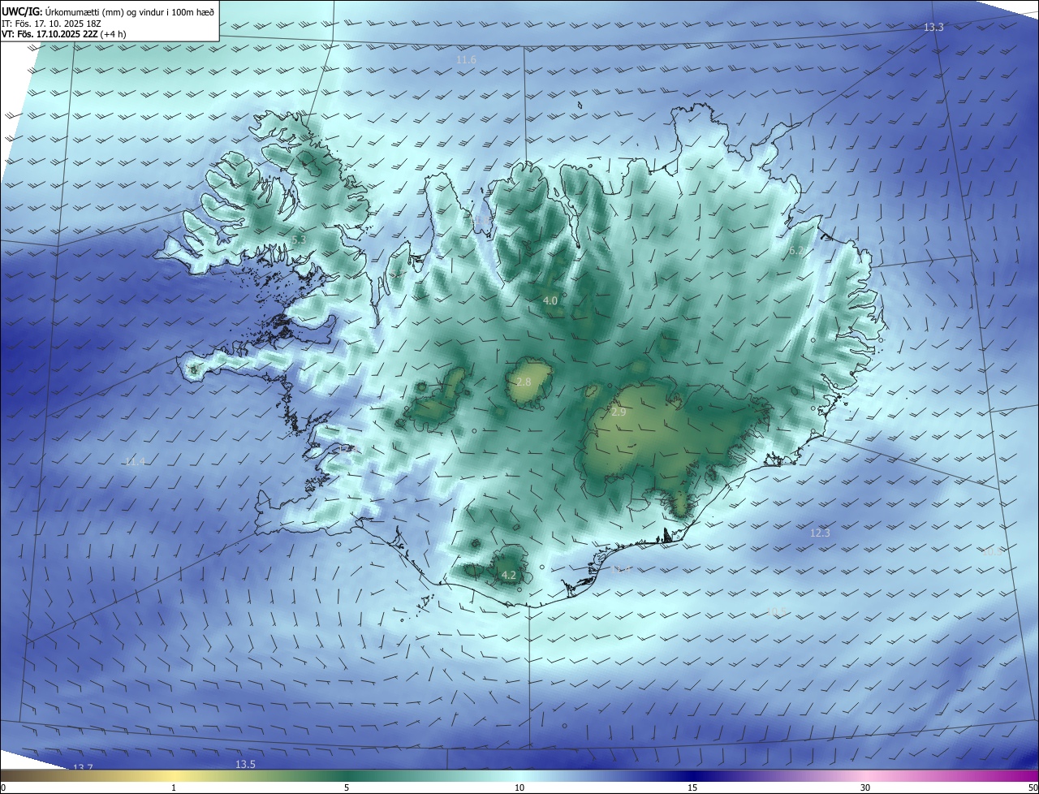Click the colour scale tick labelled 1

coord(174,788)
